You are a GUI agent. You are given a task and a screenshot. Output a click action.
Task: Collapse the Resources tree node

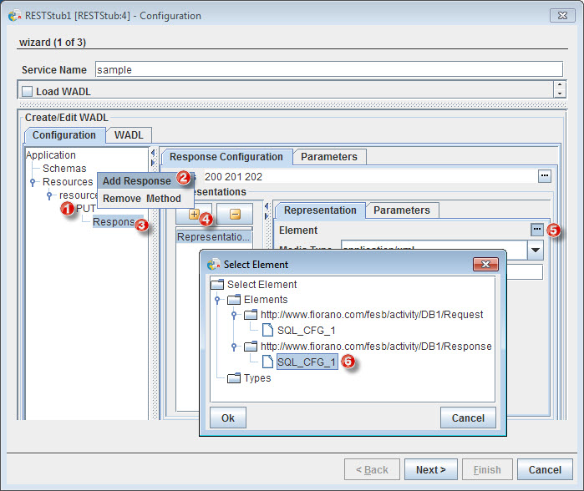point(33,182)
